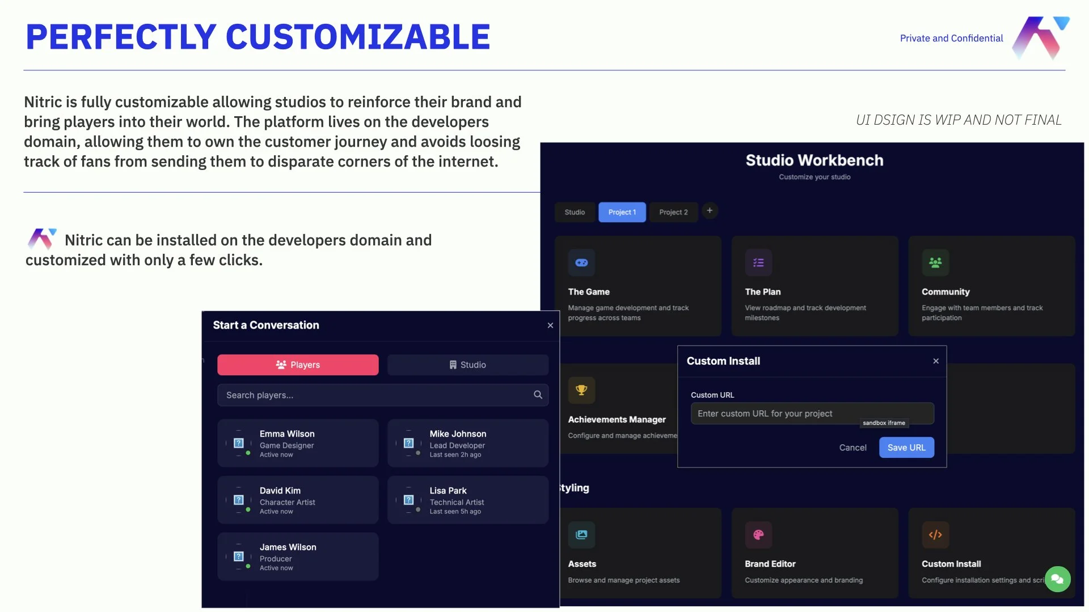Add a new project tab with plus
The width and height of the screenshot is (1089, 612).
click(x=710, y=211)
